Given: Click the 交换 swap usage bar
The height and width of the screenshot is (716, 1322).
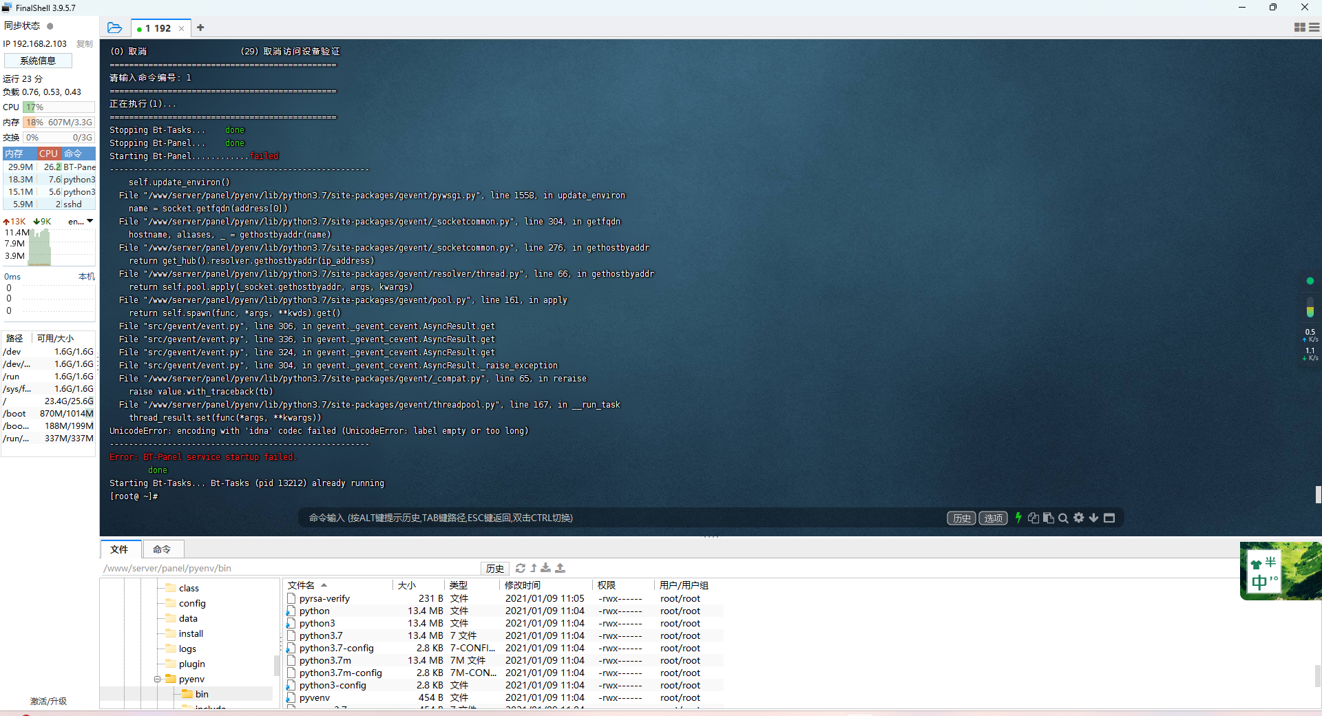Looking at the screenshot, I should pyautogui.click(x=59, y=137).
